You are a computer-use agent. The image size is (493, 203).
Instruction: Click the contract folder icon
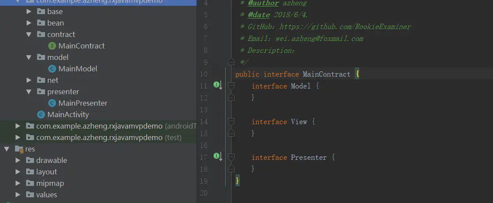click(x=41, y=34)
